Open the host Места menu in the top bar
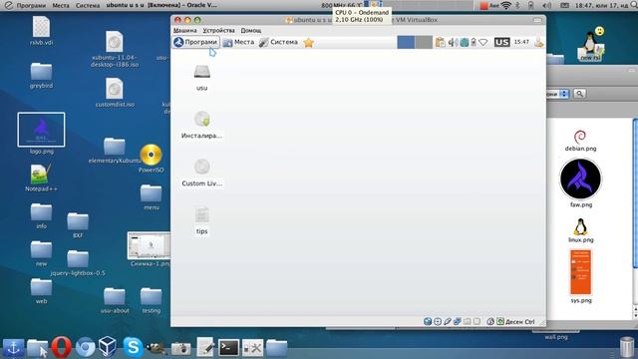This screenshot has width=638, height=359. (x=61, y=5)
